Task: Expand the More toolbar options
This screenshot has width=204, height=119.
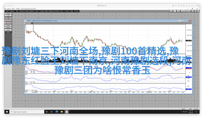Action: click(77, 11)
